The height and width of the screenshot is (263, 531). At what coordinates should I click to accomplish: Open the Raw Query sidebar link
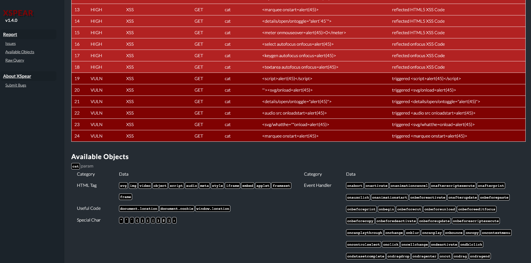15,60
